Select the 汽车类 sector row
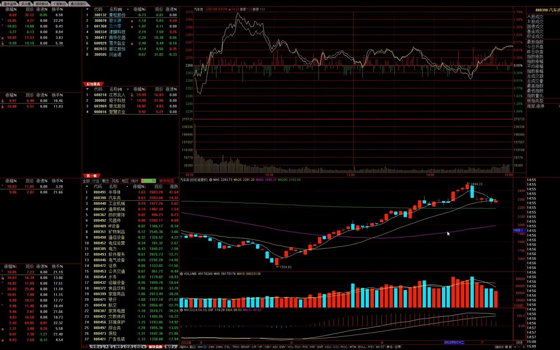The height and width of the screenshot is (350, 560). point(131,198)
